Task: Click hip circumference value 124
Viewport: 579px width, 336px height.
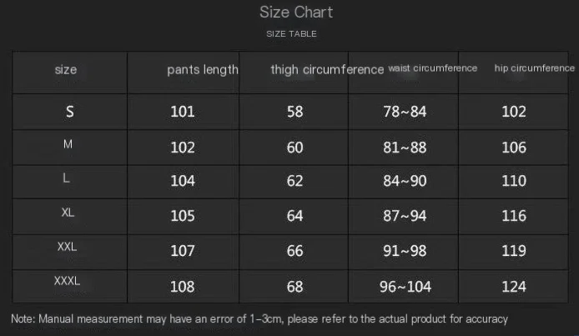Action: [514, 287]
